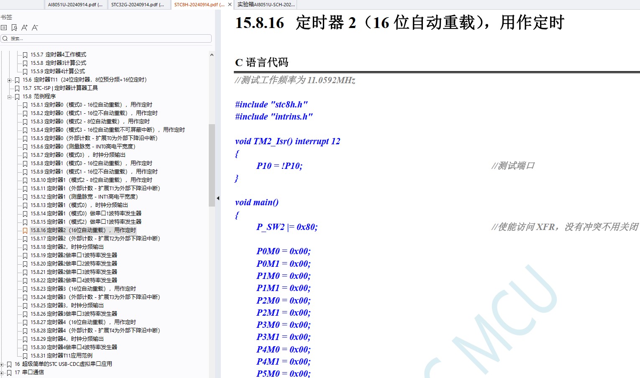This screenshot has height=378, width=640.
Task: Open 15.8.11 定时器1 外部计数 bookmark
Action: (x=95, y=189)
